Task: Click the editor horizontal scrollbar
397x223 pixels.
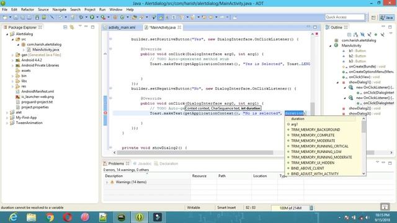Action: point(195,152)
